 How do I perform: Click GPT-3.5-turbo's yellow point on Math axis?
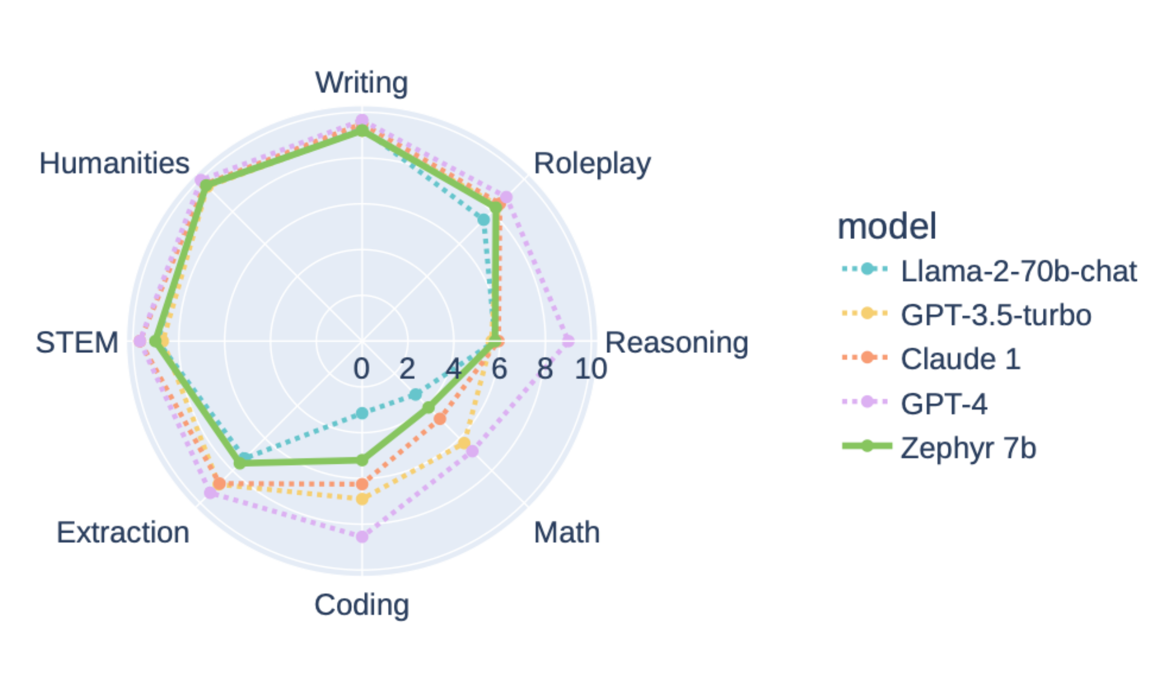(x=463, y=443)
